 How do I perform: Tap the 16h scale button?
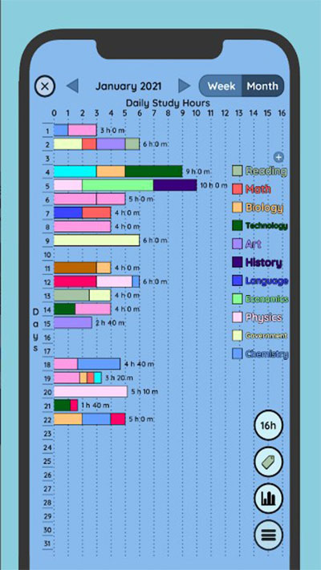269,425
